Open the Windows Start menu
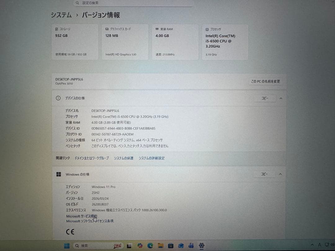The image size is (335, 251). tap(67, 246)
